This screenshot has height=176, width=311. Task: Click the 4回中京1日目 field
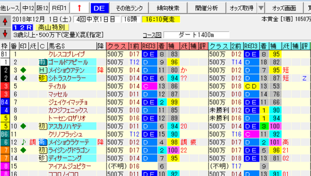[96, 19]
